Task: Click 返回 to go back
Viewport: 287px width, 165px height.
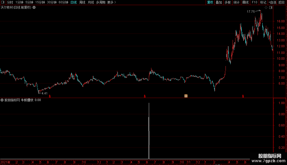Action: coord(281,2)
